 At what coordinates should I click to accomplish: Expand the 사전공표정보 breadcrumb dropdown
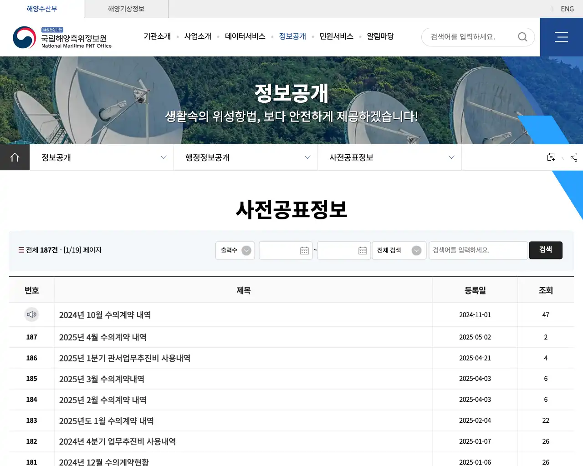click(x=389, y=157)
